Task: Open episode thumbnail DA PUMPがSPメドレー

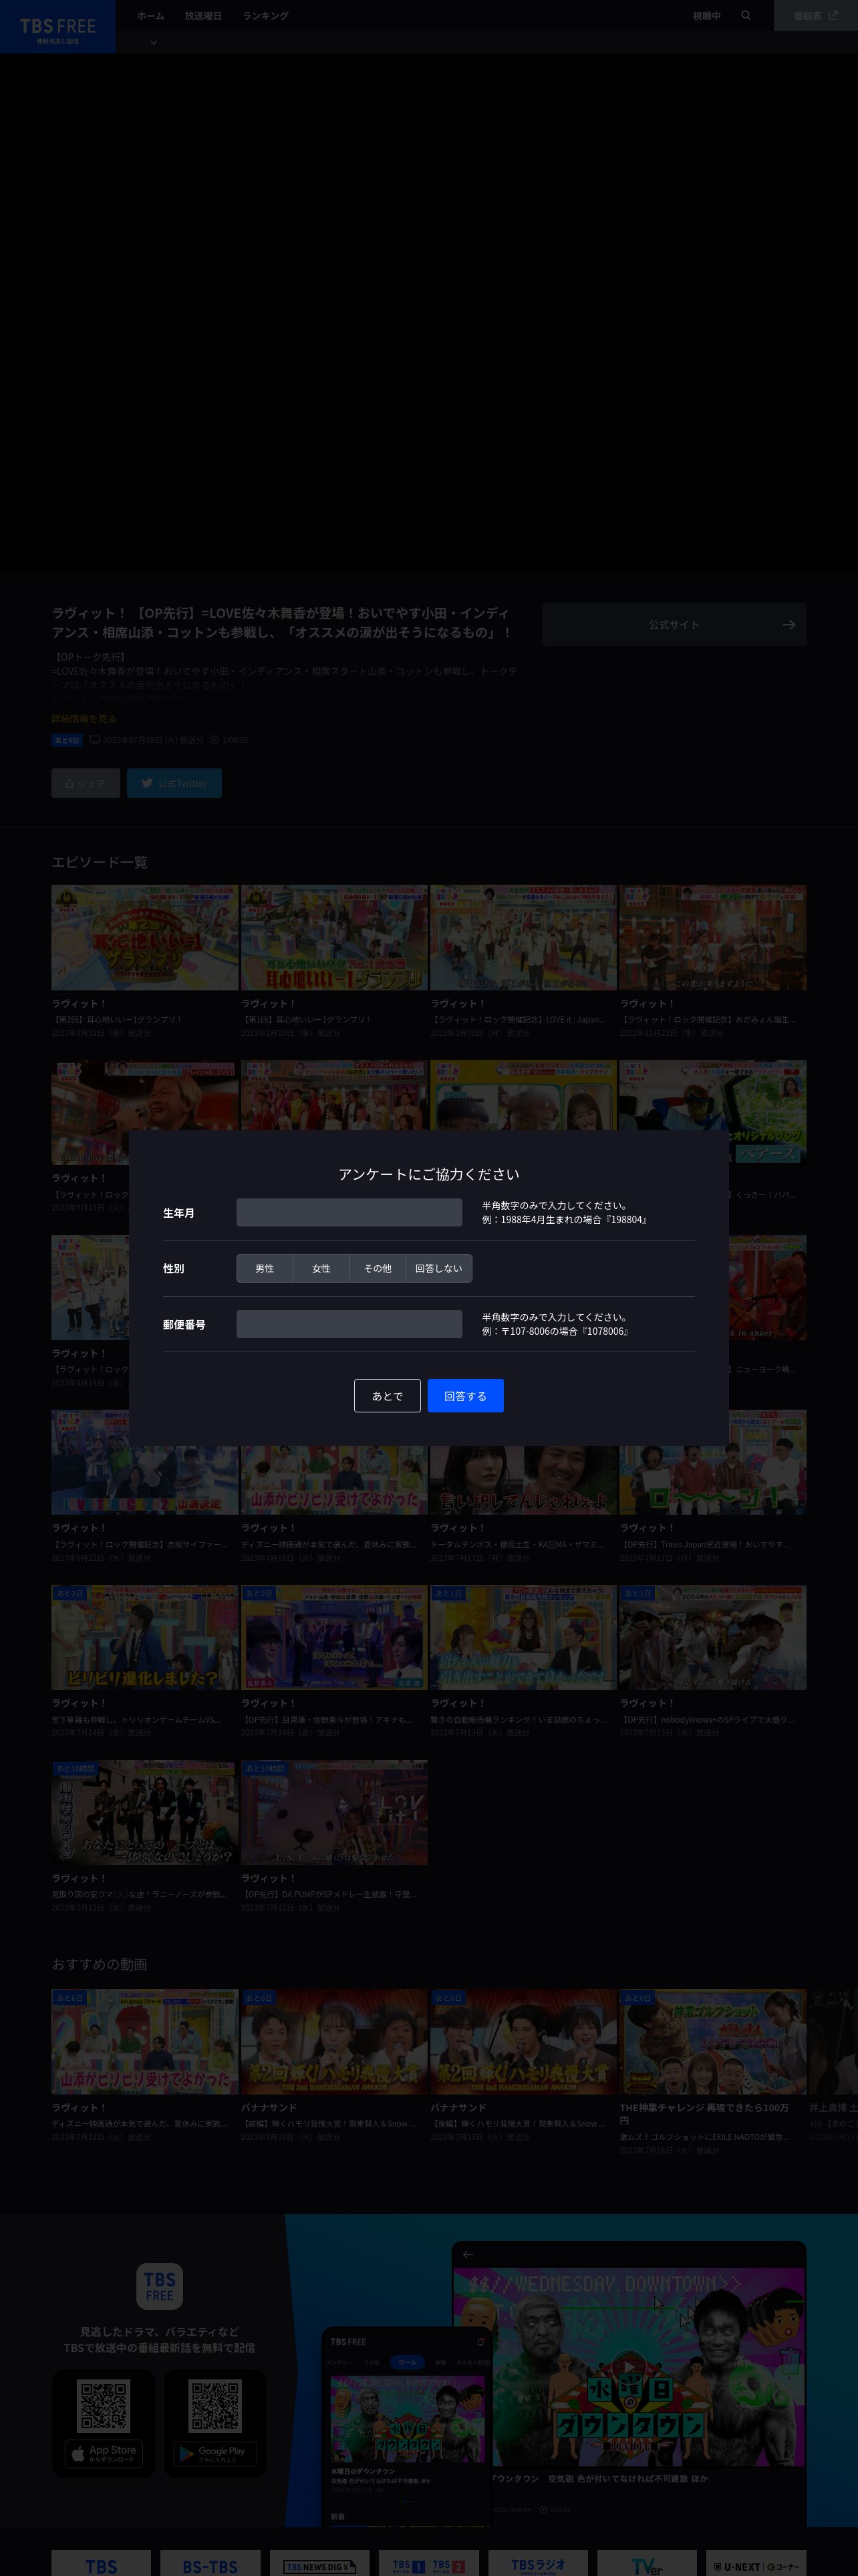Action: click(333, 1812)
